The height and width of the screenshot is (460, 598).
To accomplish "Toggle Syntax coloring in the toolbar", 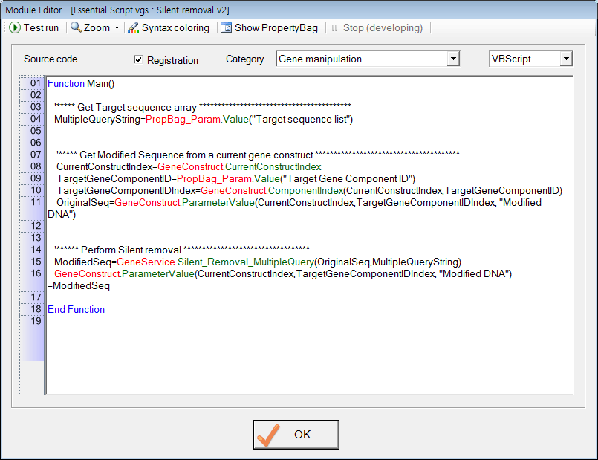I will (168, 27).
